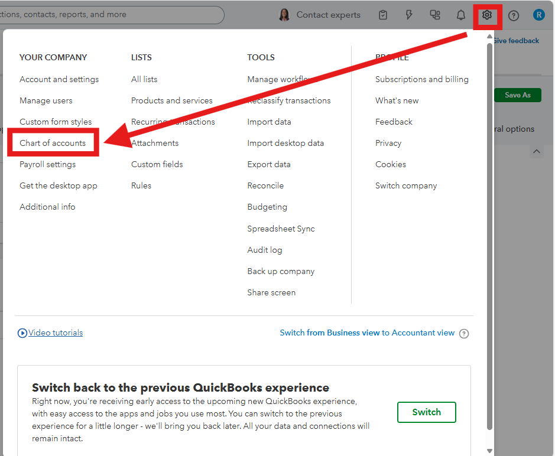Click the clipboard tasks icon

click(383, 15)
